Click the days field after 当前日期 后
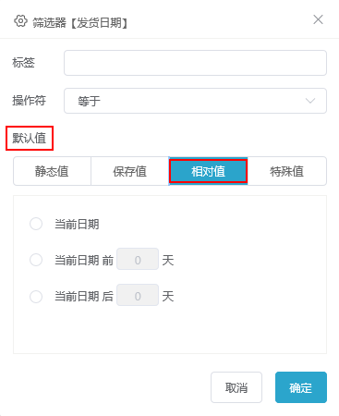339x416 pixels. (x=138, y=295)
